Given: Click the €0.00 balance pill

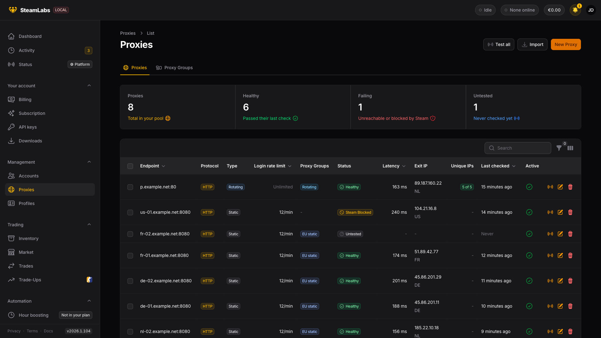Looking at the screenshot, I should coord(554,10).
